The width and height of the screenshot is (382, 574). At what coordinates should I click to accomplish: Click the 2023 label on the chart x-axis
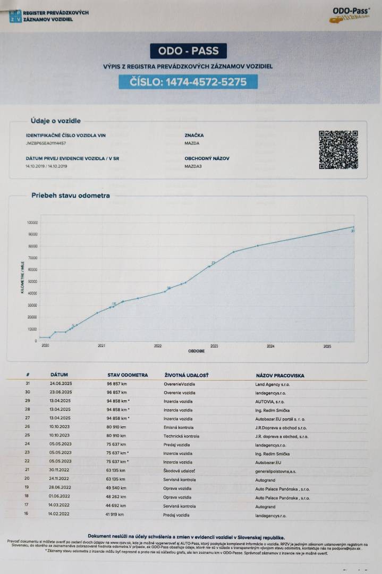tap(214, 345)
